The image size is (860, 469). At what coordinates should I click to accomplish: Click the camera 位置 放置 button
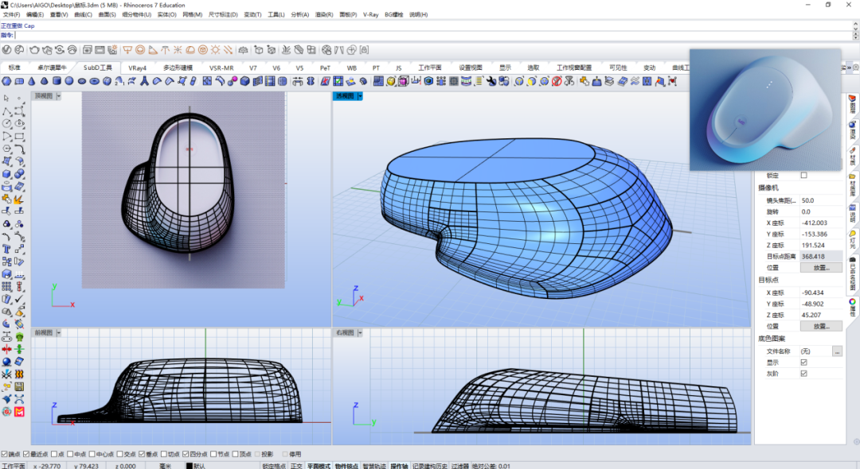pyautogui.click(x=821, y=268)
